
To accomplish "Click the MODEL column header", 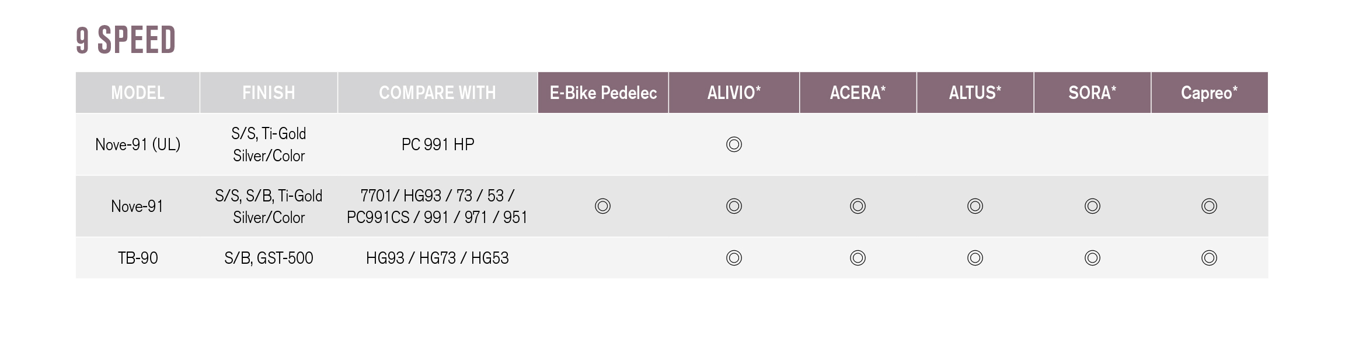I will 138,93.
